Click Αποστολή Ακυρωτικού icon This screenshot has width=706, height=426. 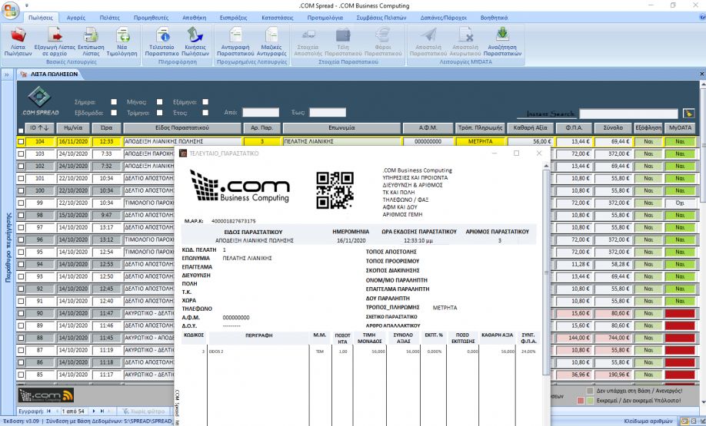click(465, 35)
